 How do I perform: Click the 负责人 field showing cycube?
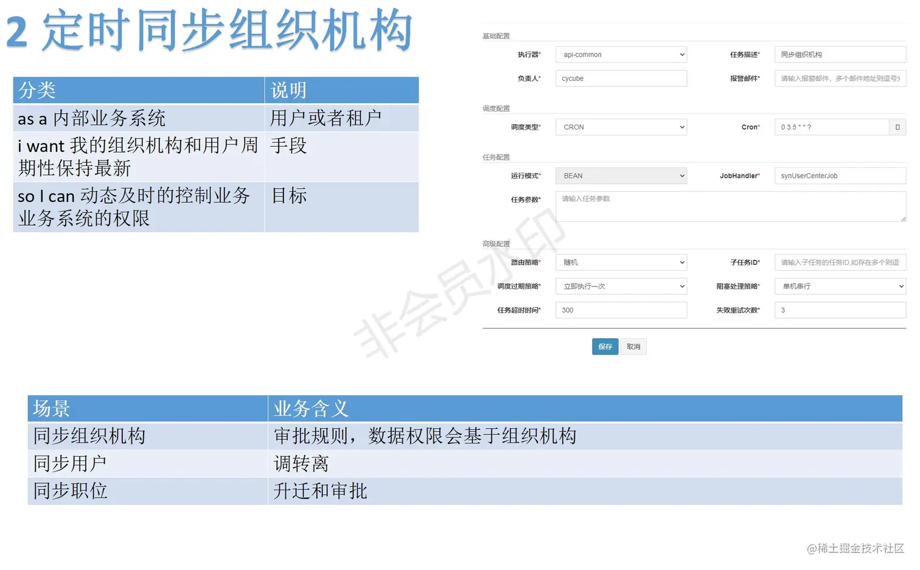pos(621,78)
